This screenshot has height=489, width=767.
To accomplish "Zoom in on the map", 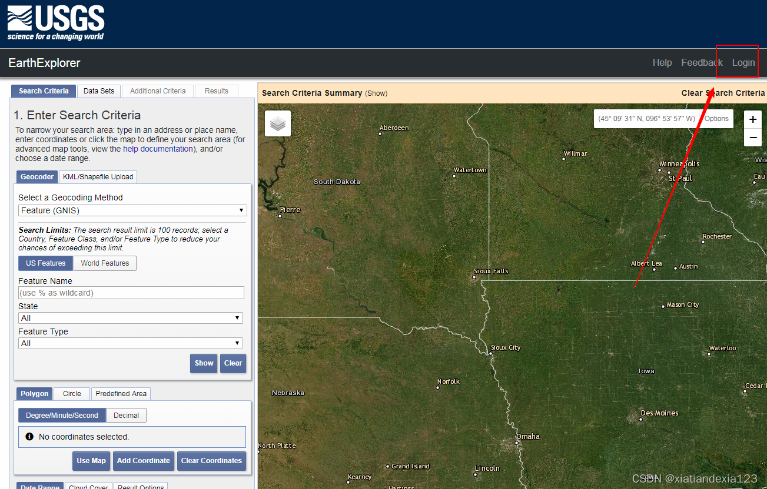I will [753, 119].
